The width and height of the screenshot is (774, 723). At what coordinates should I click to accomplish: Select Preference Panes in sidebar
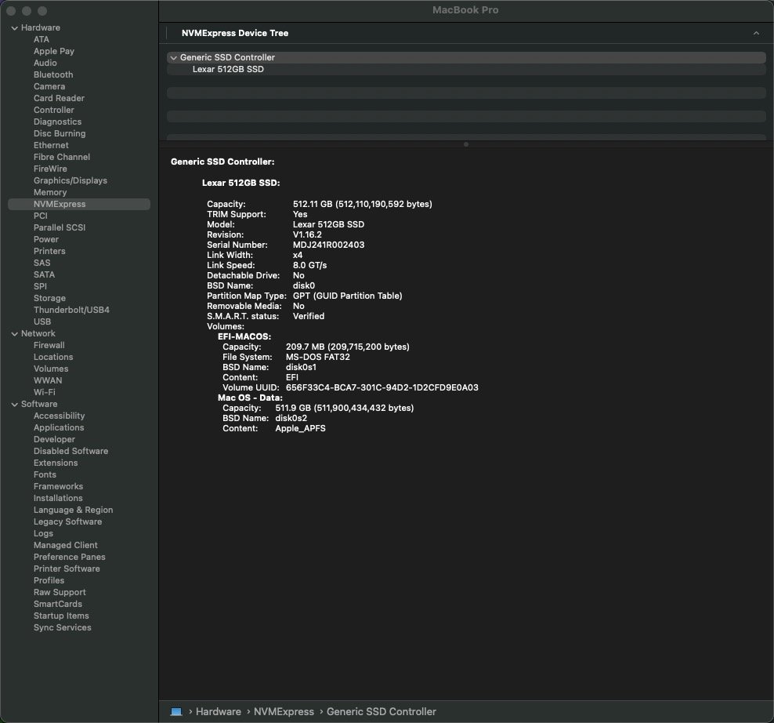coord(70,557)
